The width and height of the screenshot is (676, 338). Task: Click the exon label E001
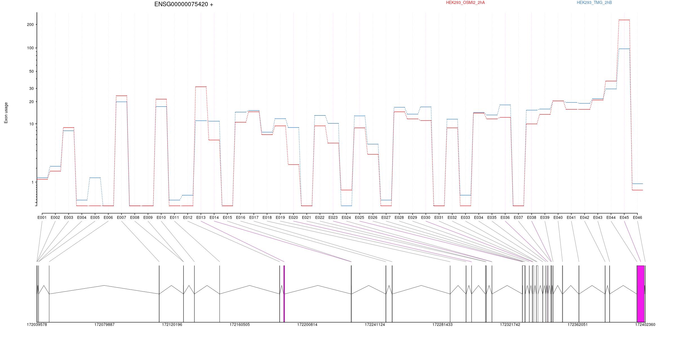42,217
